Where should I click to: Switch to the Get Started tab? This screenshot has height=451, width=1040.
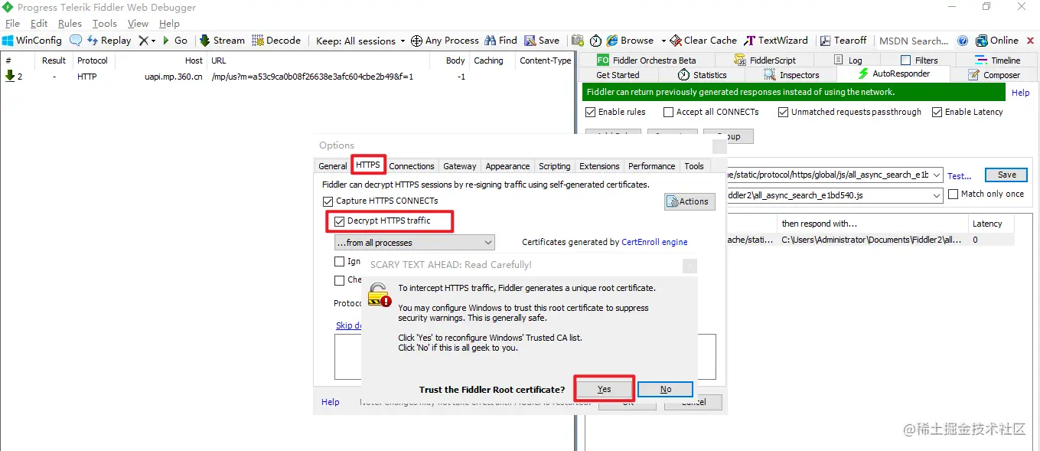pos(618,75)
